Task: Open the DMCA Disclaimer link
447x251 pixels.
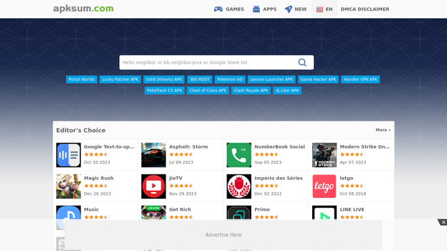Action: pyautogui.click(x=365, y=9)
